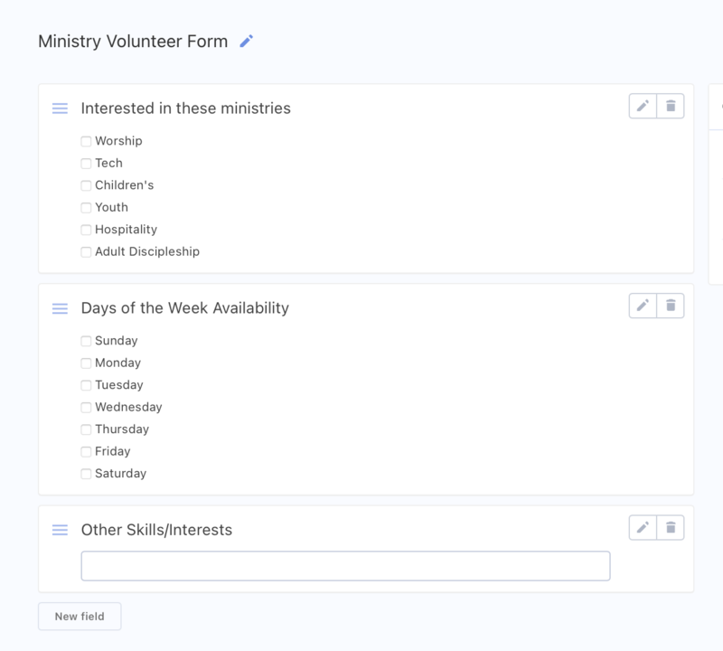Select Children's as an interested ministry

point(86,185)
